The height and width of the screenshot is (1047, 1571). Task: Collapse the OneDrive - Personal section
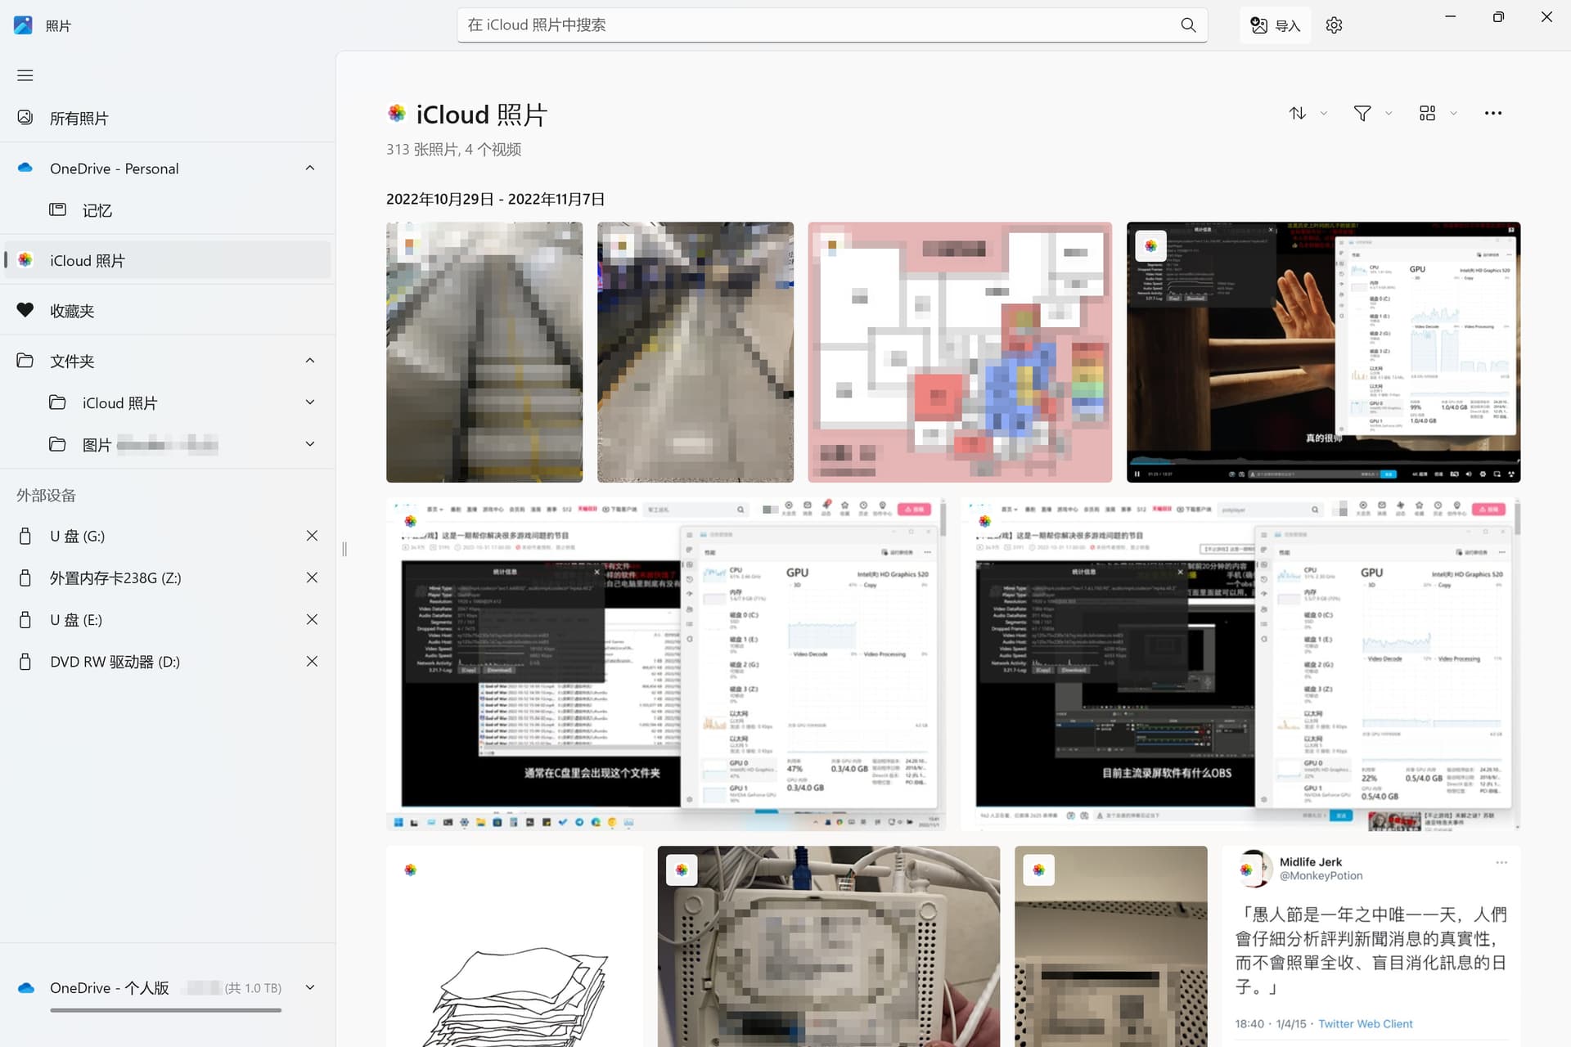click(x=310, y=169)
